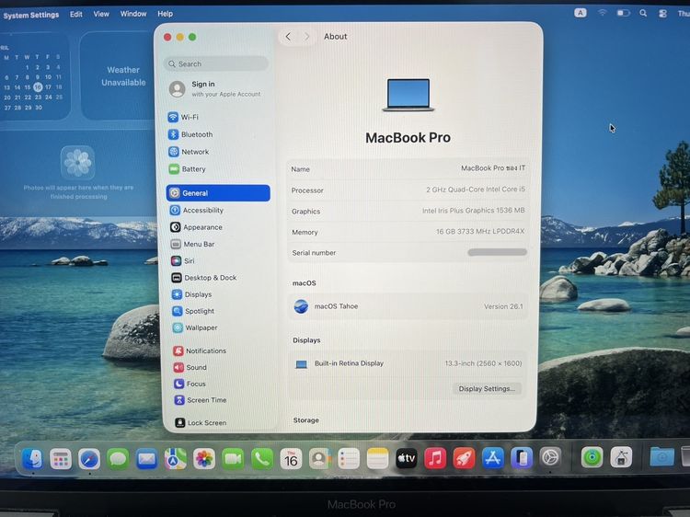Launch Messages from the Dock
Screen dimensions: 690x517
point(118,459)
